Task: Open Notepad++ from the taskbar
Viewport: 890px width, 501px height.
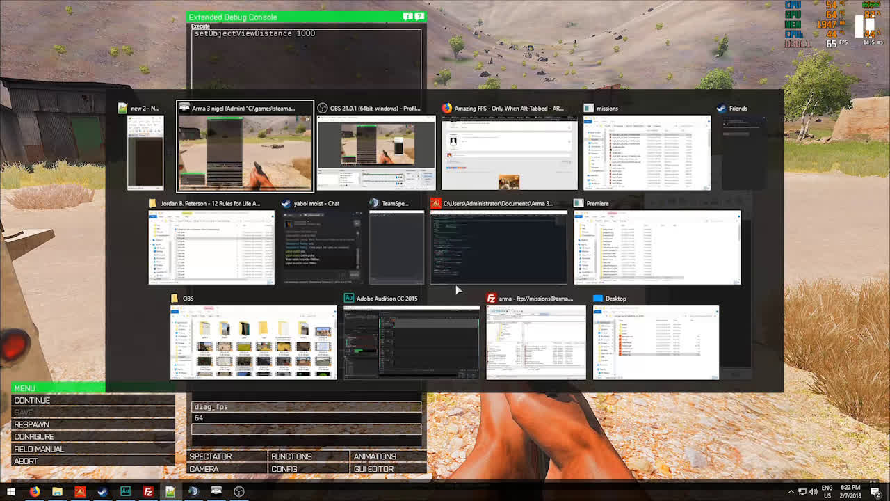Action: click(170, 491)
